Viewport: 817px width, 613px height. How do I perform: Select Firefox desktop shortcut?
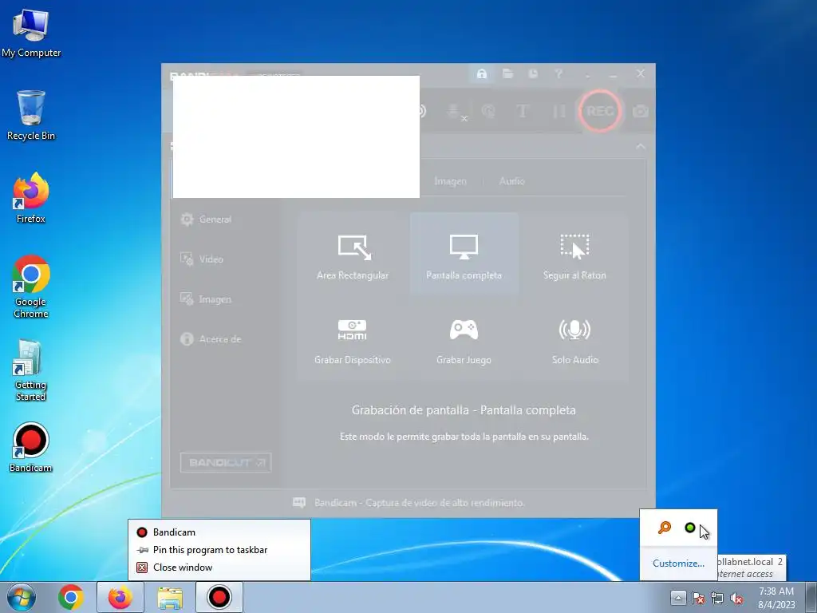click(x=31, y=198)
